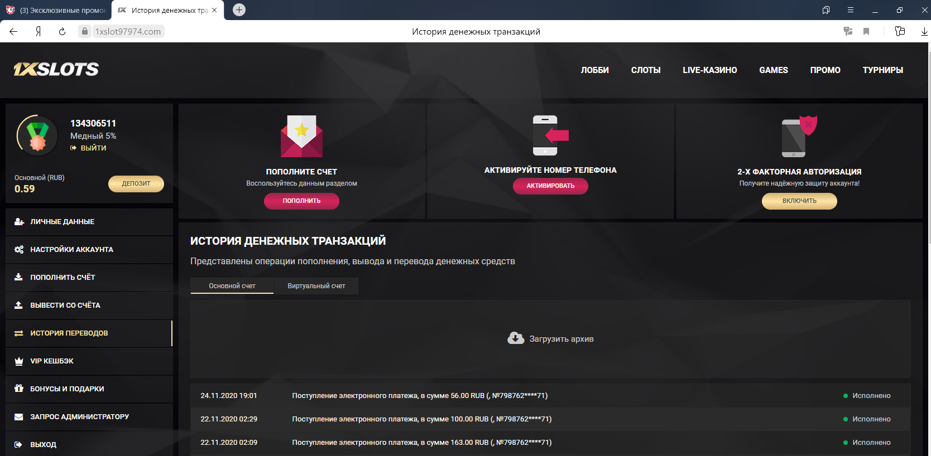Click the two-factor shield phone icon
Screen dimensions: 931x456
click(799, 137)
